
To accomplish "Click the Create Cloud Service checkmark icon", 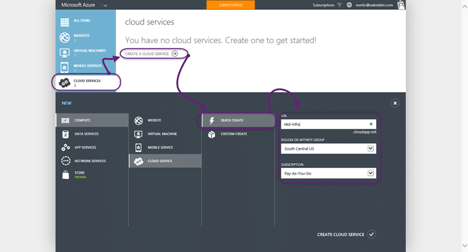I will tap(371, 234).
